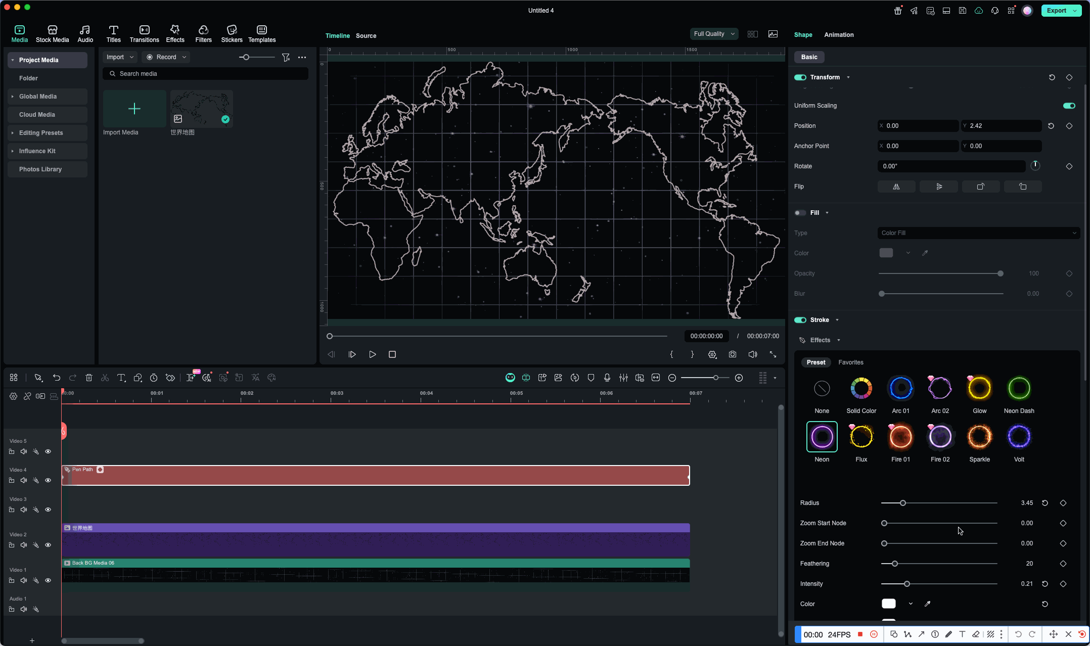Click the voiceover microphone icon
Image resolution: width=1090 pixels, height=646 pixels.
point(607,378)
